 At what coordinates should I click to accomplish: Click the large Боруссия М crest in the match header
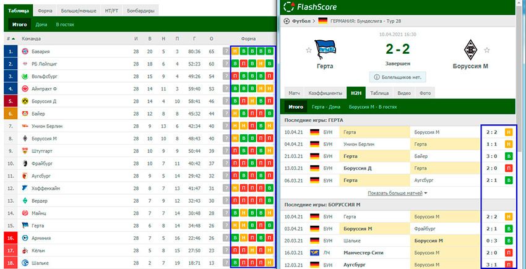coord(471,50)
